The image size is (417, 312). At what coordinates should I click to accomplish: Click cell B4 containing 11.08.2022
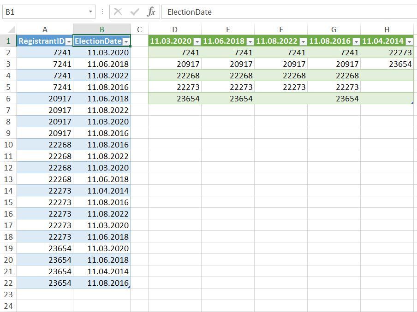(102, 76)
